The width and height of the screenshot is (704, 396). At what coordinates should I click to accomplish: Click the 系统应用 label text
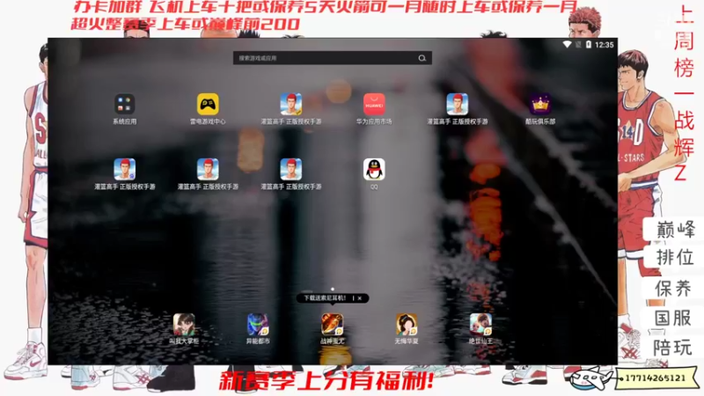125,121
